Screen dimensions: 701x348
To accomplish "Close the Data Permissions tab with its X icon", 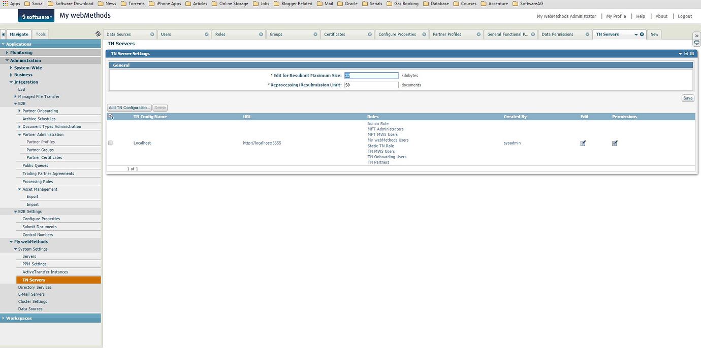I will click(587, 34).
